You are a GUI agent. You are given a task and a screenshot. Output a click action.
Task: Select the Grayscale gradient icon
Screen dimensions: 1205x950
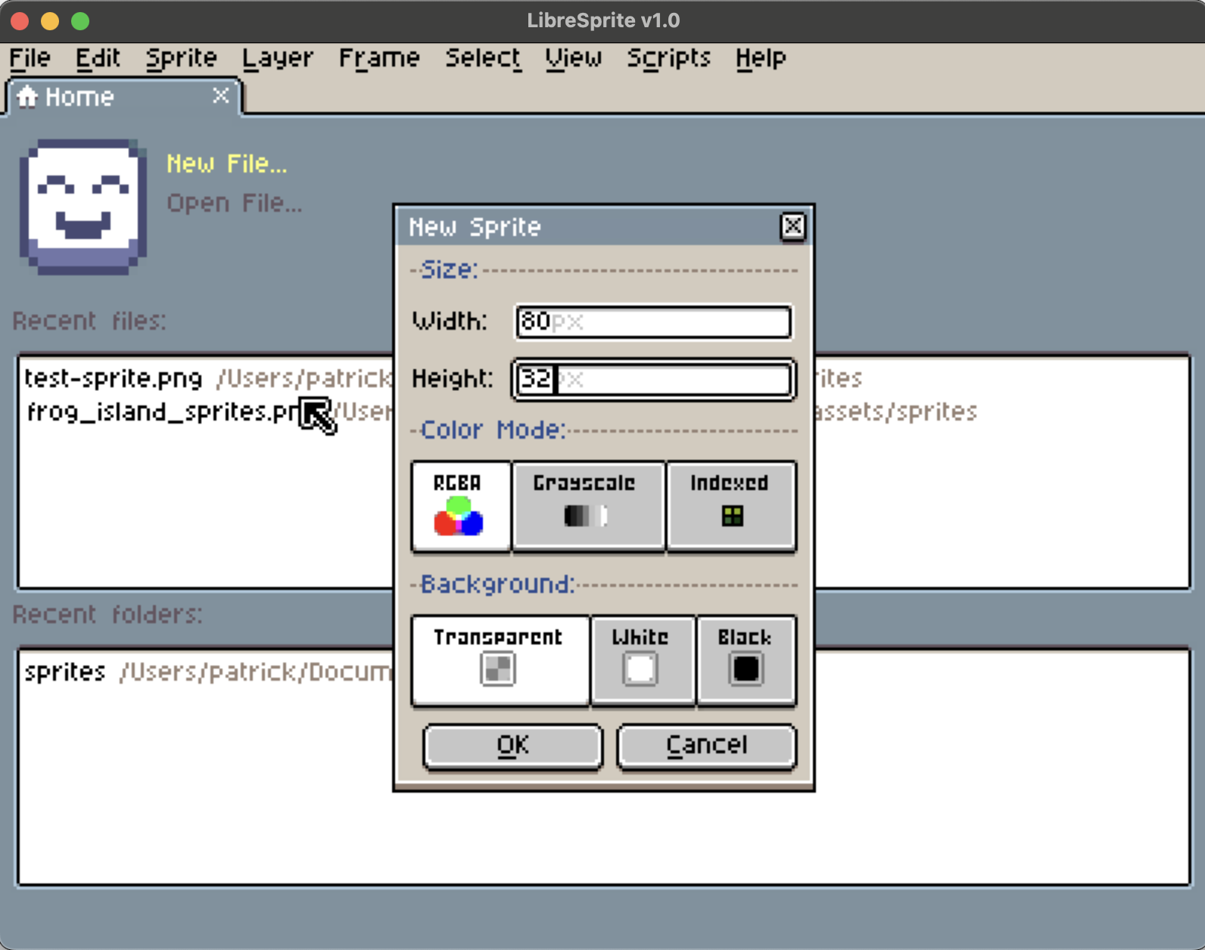[x=586, y=516]
